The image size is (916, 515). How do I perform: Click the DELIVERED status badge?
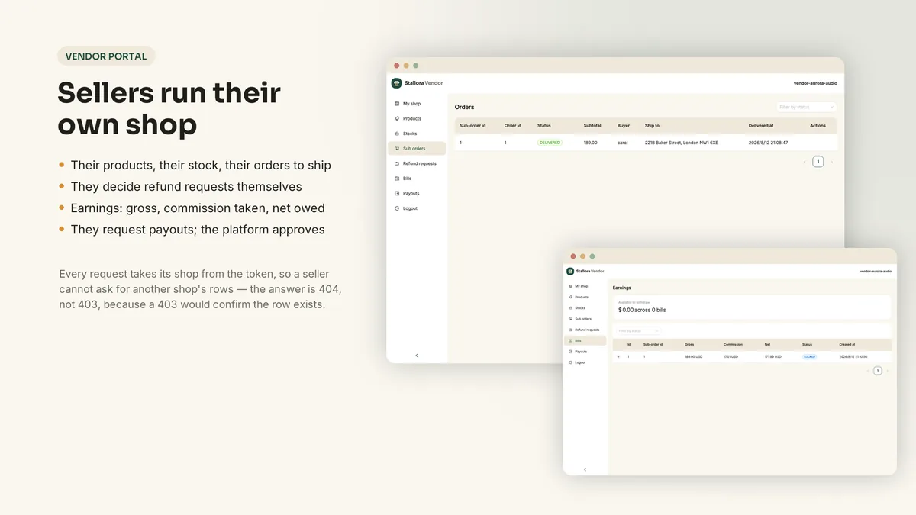point(550,143)
